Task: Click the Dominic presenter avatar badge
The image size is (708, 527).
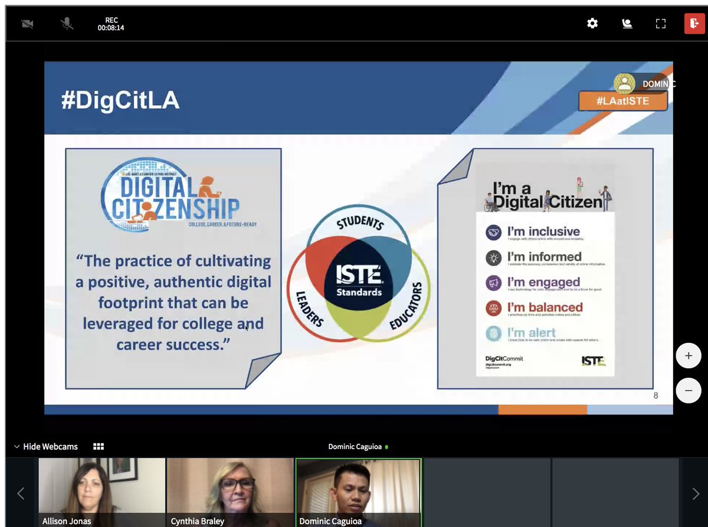Action: (624, 84)
